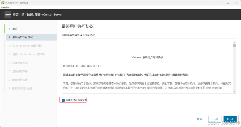
Task: Uncheck the accept license terms checkbox
Action: click(x=63, y=100)
